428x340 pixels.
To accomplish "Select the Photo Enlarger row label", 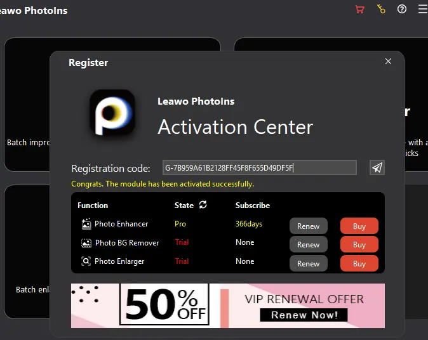I will point(119,261).
